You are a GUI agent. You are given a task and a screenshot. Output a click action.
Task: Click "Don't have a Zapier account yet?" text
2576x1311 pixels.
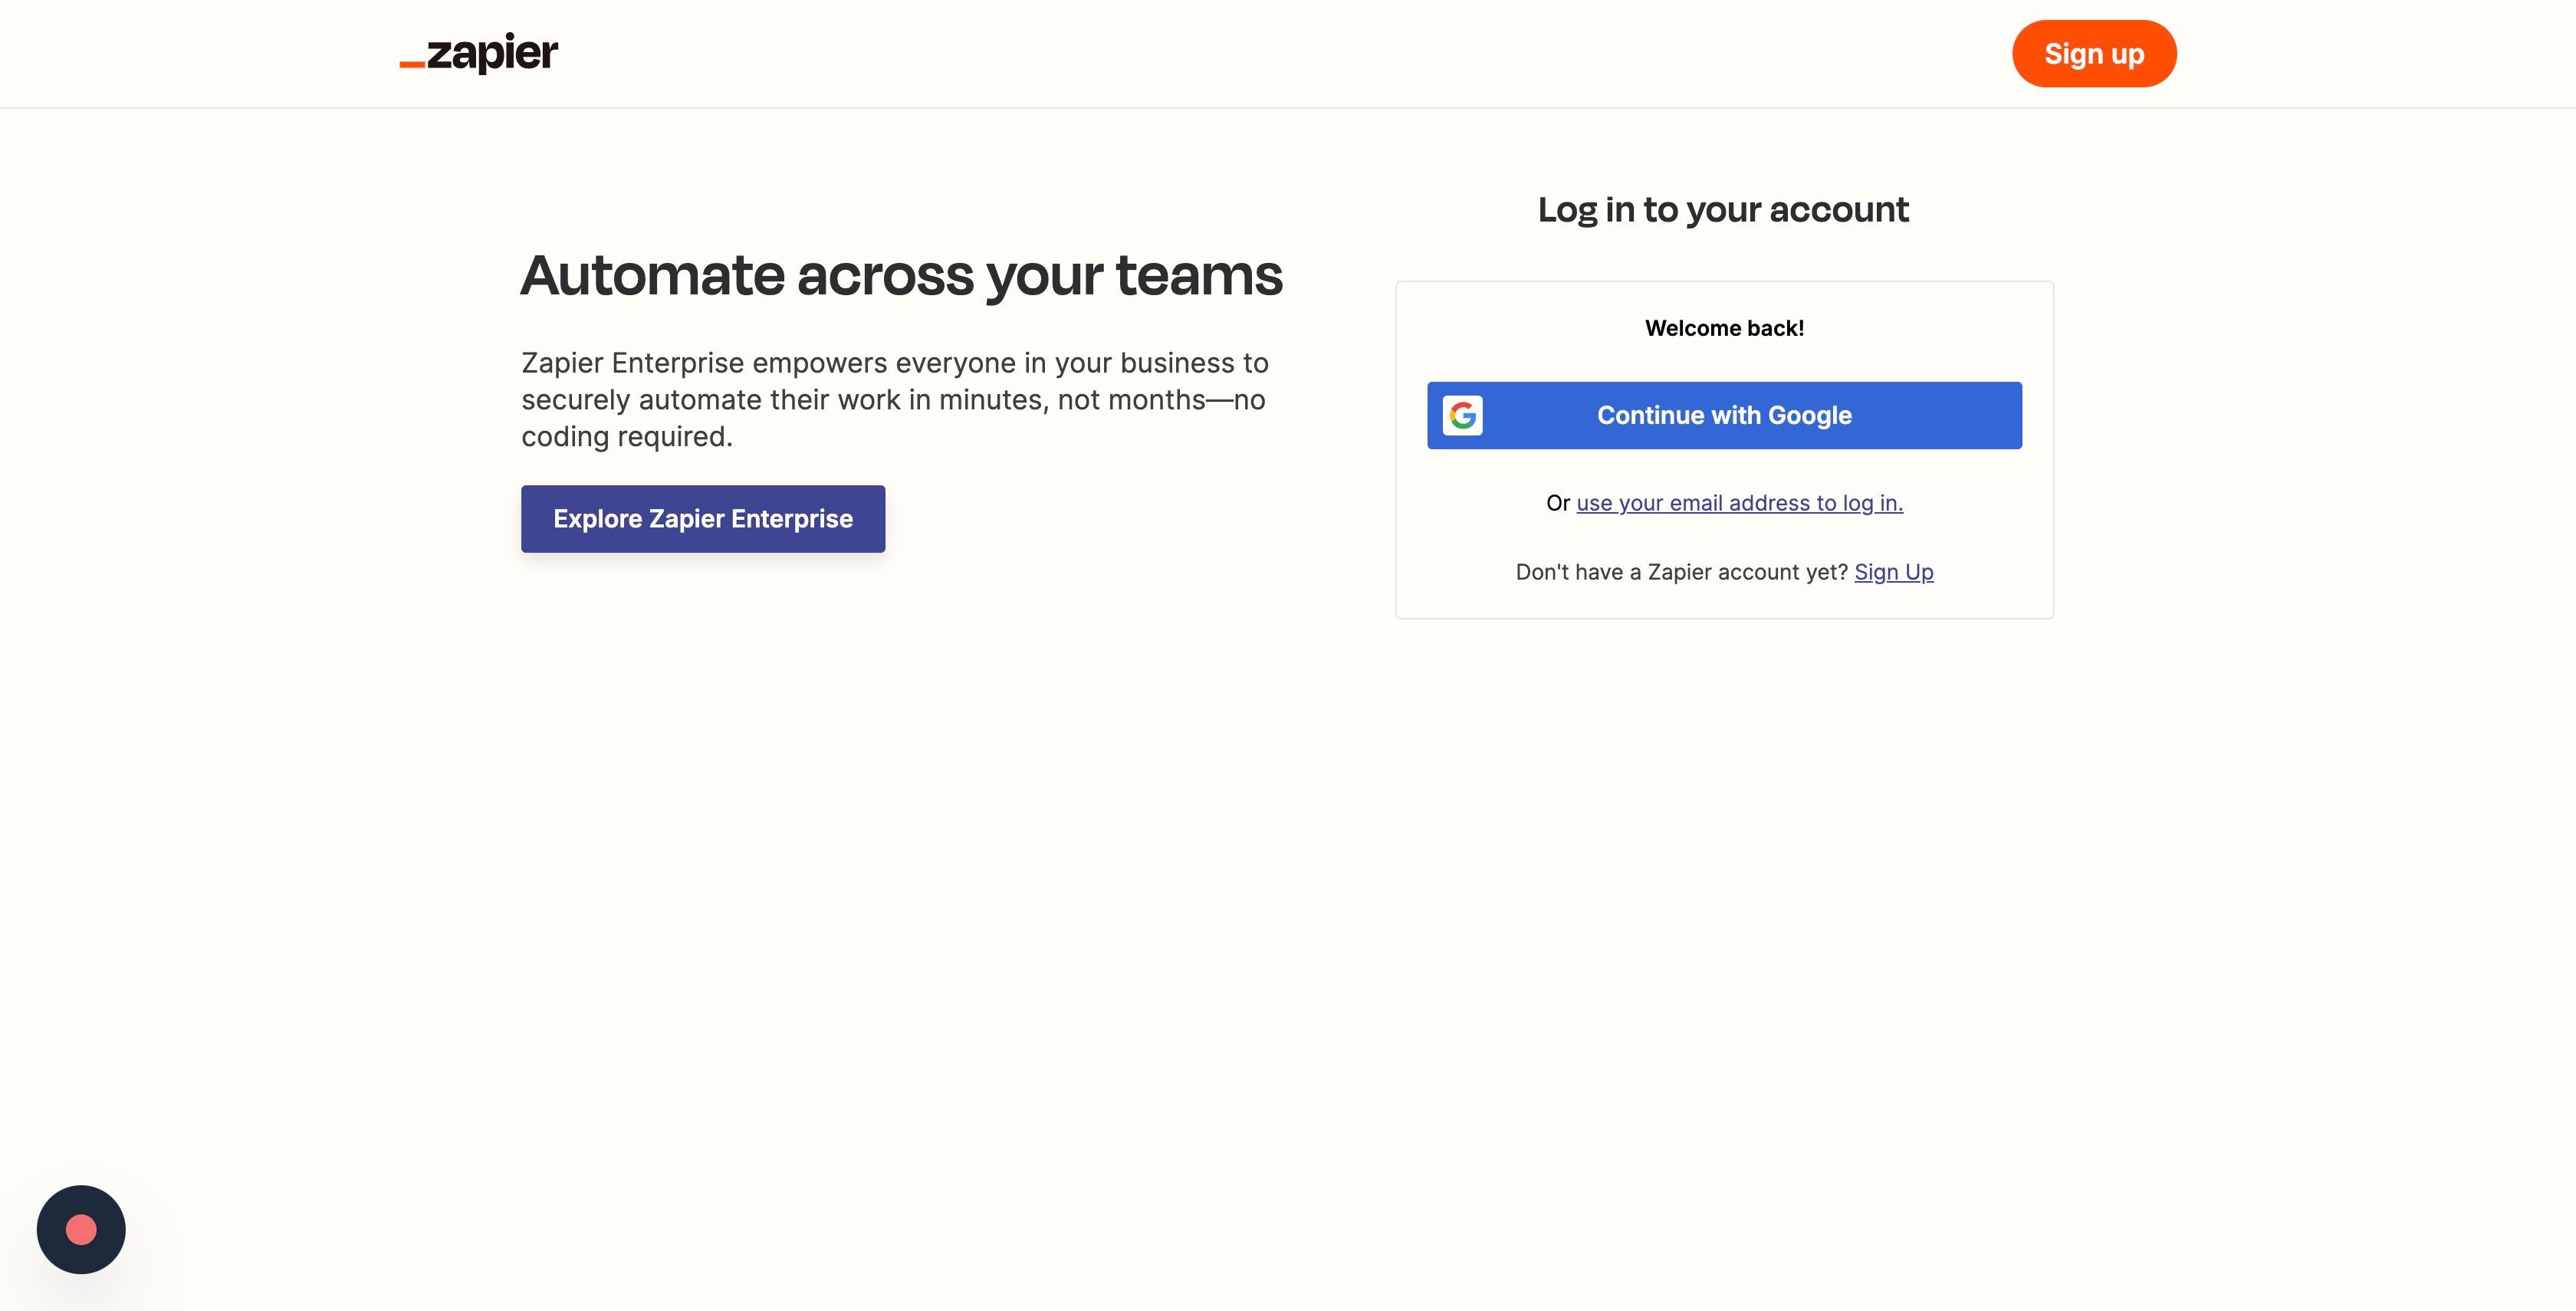coord(1681,572)
